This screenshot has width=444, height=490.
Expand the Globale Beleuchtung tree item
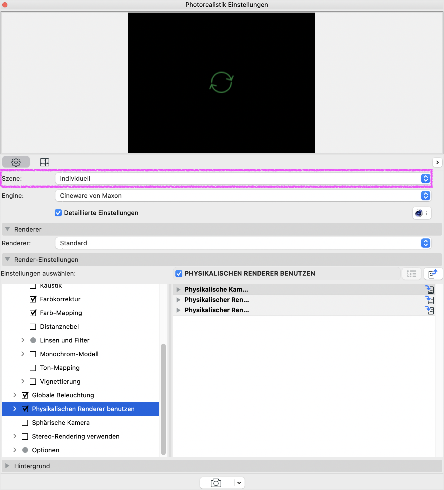[x=15, y=395]
